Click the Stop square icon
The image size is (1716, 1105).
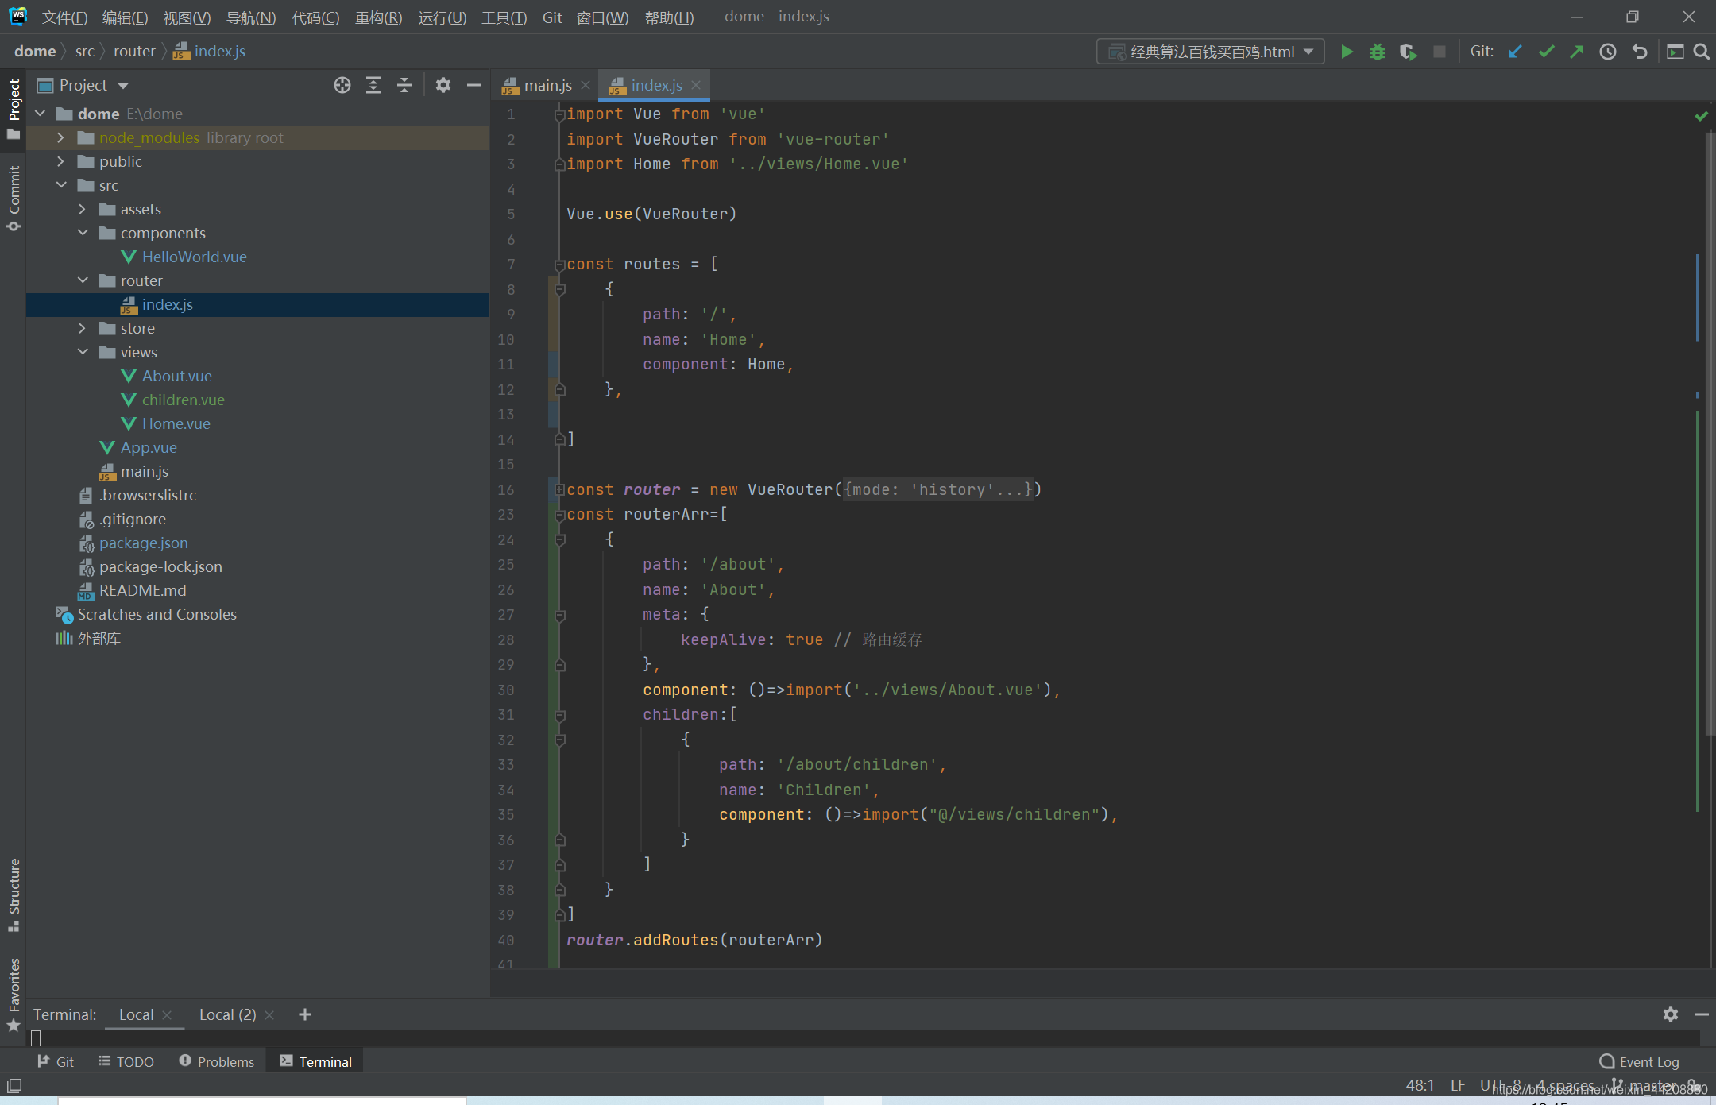pos(1440,52)
